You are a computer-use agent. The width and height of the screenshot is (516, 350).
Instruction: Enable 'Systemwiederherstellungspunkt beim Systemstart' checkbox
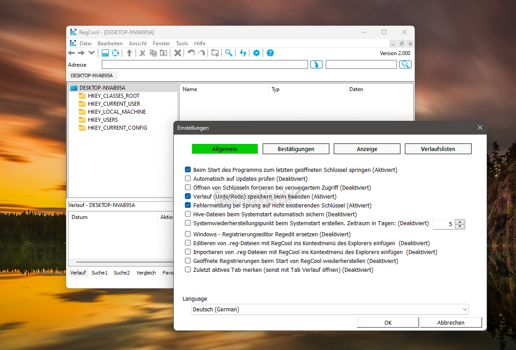[188, 223]
